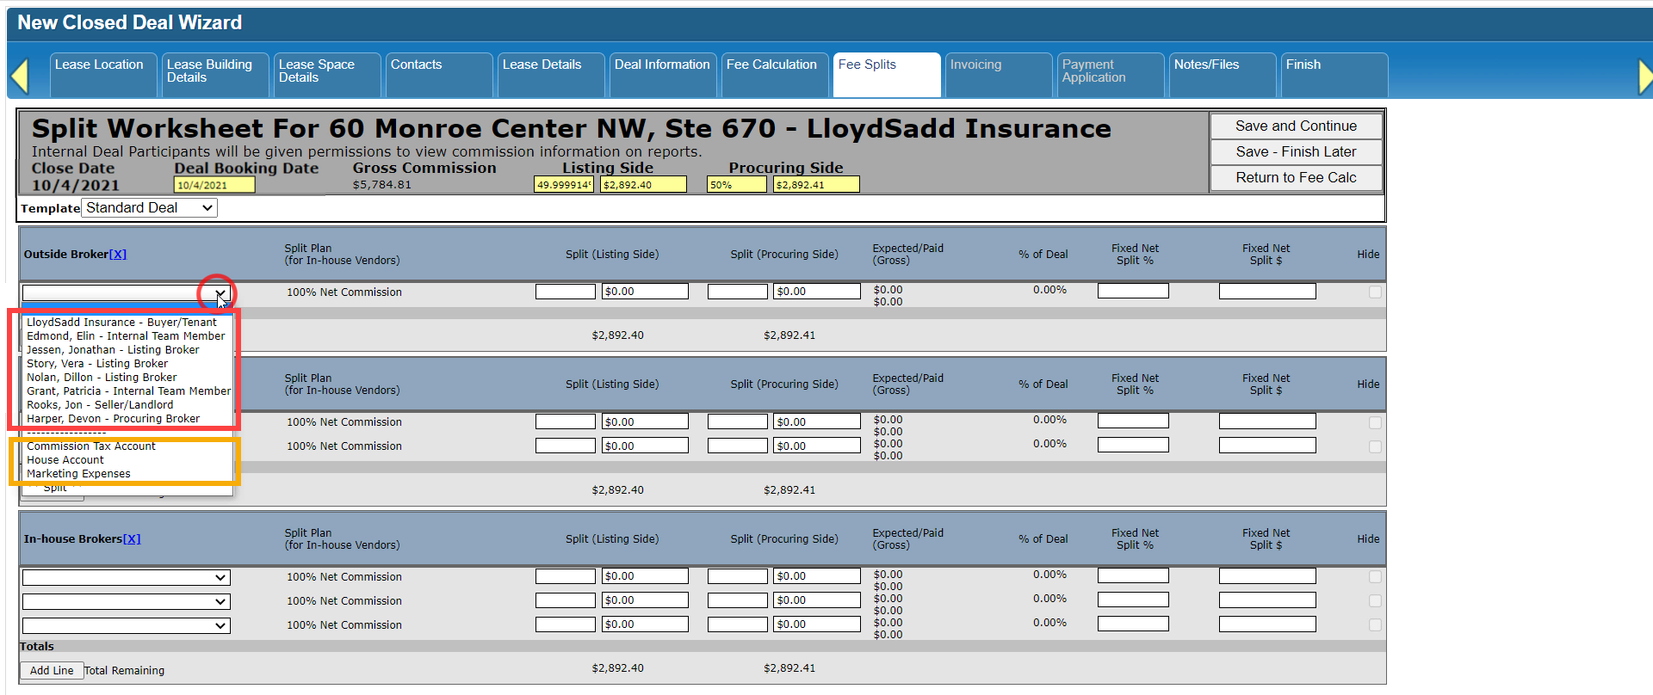The image size is (1653, 695).
Task: Choose House Account from dropdown list
Action: pos(65,460)
